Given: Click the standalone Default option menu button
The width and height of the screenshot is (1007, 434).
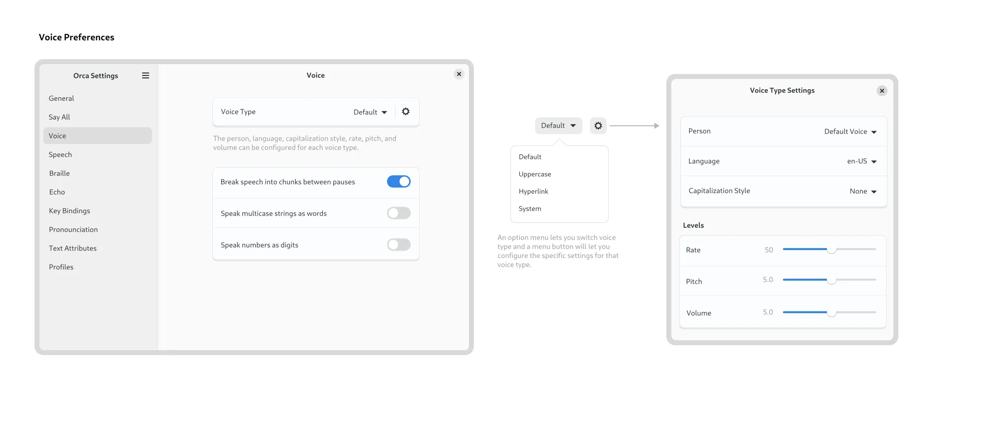Looking at the screenshot, I should 558,126.
